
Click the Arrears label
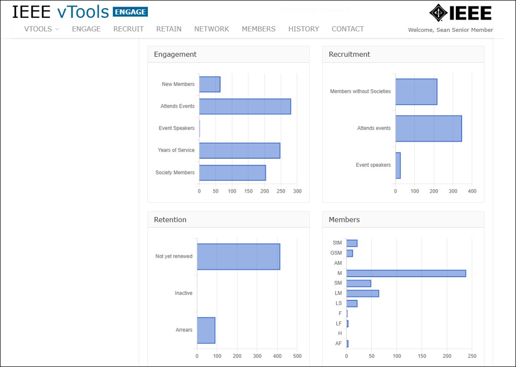click(184, 330)
